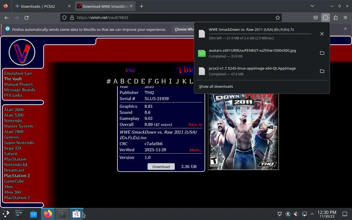Show desktop with the corner button
352x220 pixels.
coord(345,214)
